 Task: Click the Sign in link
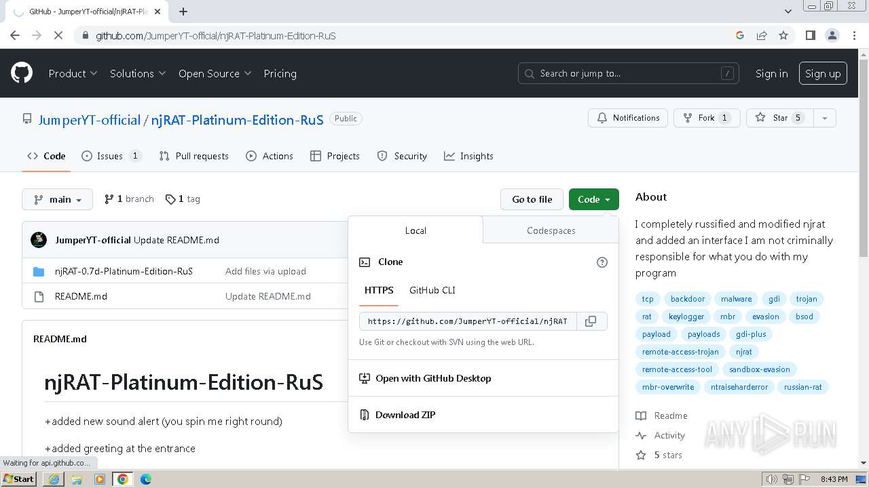tap(772, 73)
